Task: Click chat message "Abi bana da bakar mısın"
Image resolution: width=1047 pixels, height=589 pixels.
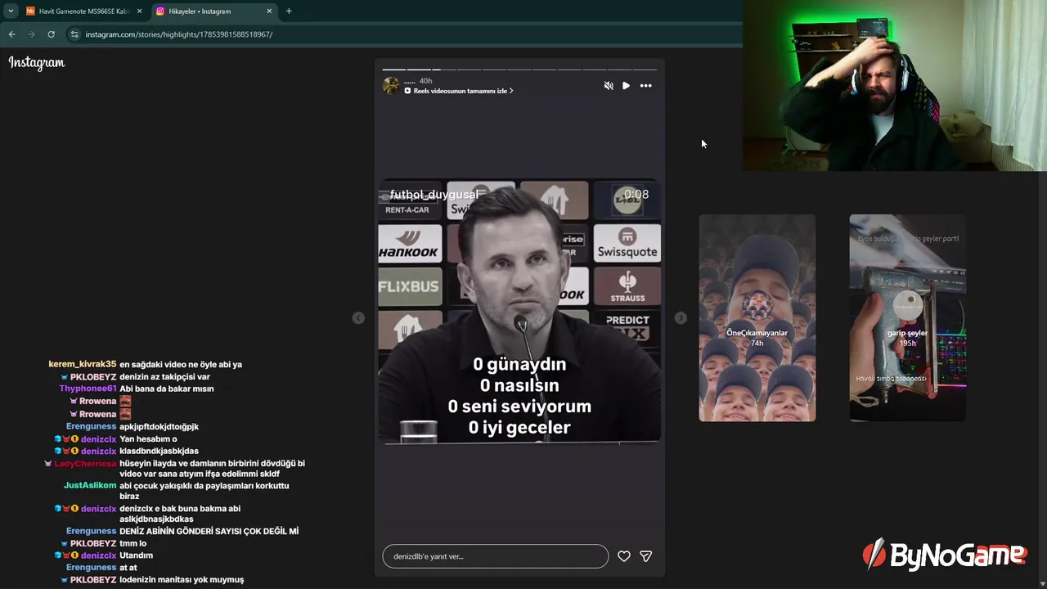Action: (166, 389)
